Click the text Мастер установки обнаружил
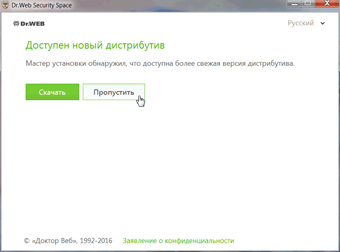 pos(76,63)
